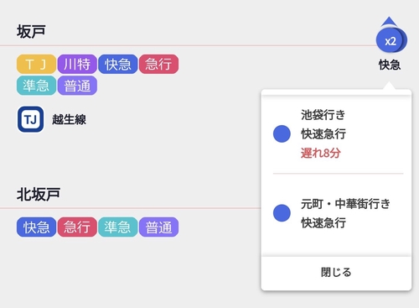Select the blue 快急 badge under 坂戸
The width and height of the screenshot is (419, 308).
118,64
